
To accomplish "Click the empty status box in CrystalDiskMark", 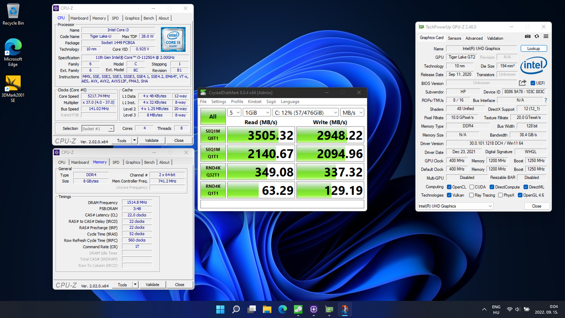I will coord(282,204).
